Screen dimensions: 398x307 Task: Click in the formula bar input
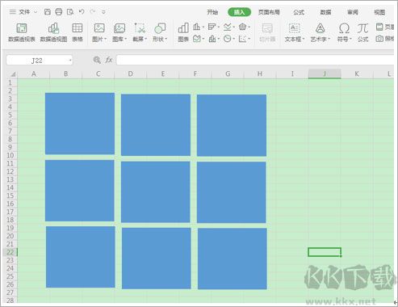click(255, 60)
